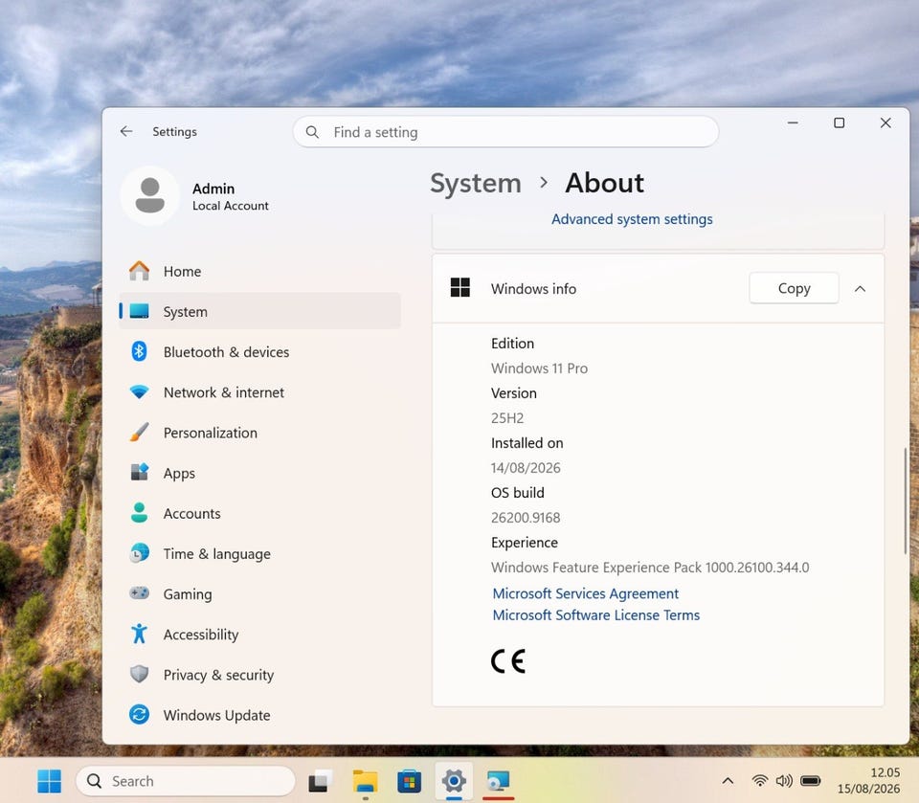Select Apps in the sidebar
Screen dimensions: 919x803
[x=259, y=473]
